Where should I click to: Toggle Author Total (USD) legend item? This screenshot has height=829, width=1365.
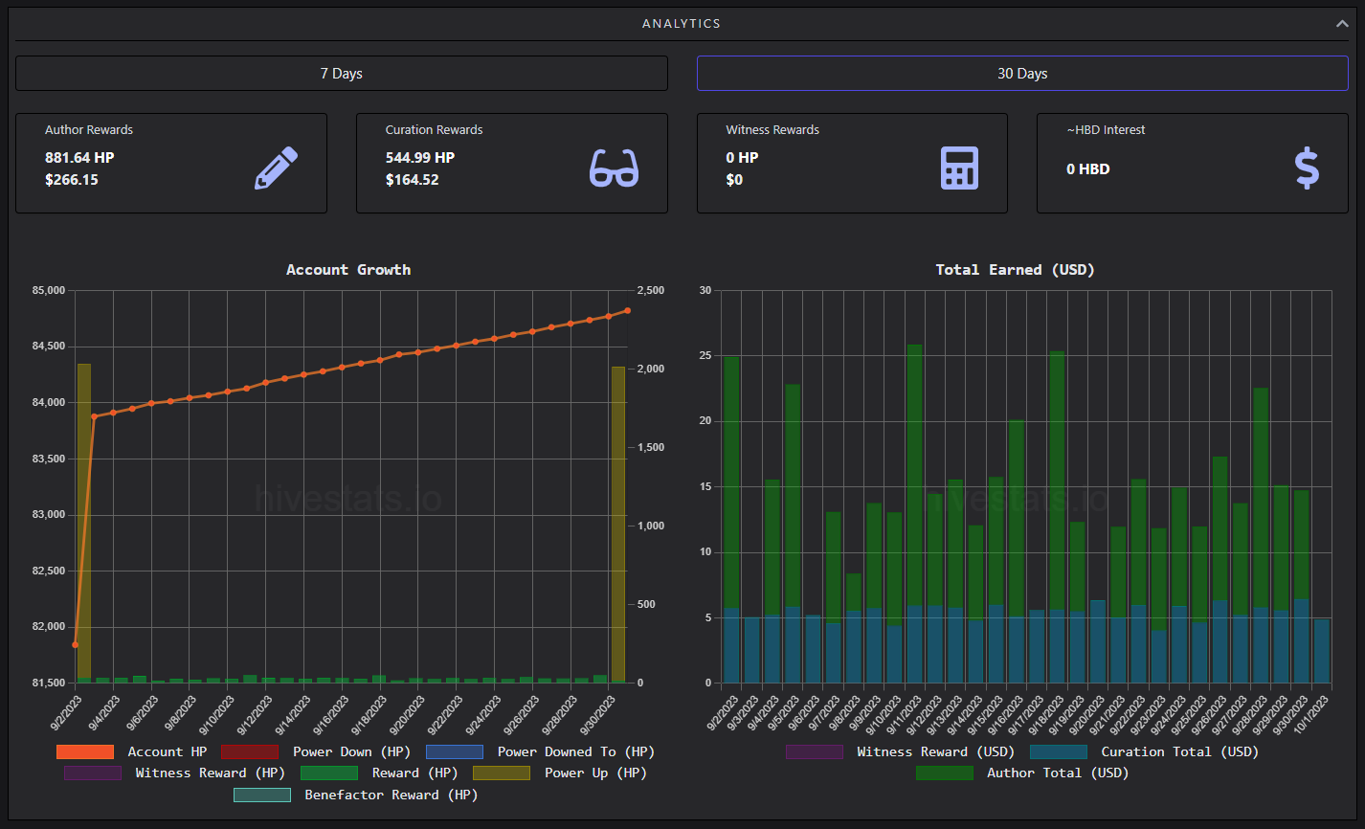(1022, 773)
